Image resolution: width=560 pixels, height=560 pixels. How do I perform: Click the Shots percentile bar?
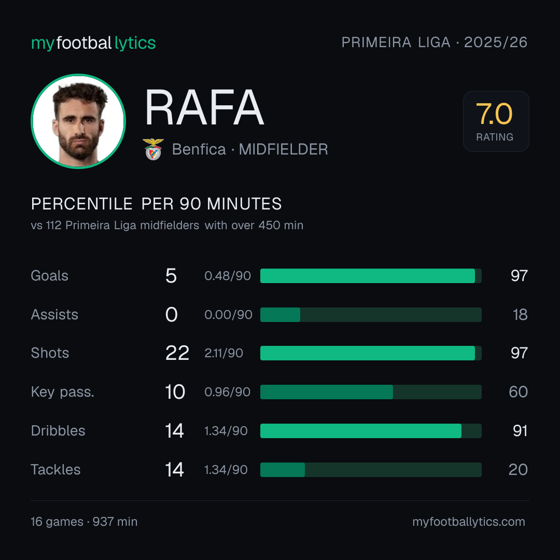coord(371,353)
